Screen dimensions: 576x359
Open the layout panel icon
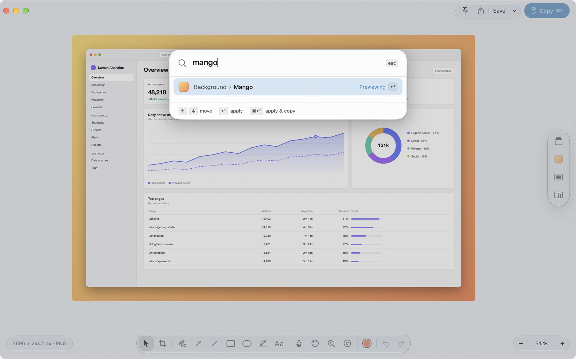[558, 195]
